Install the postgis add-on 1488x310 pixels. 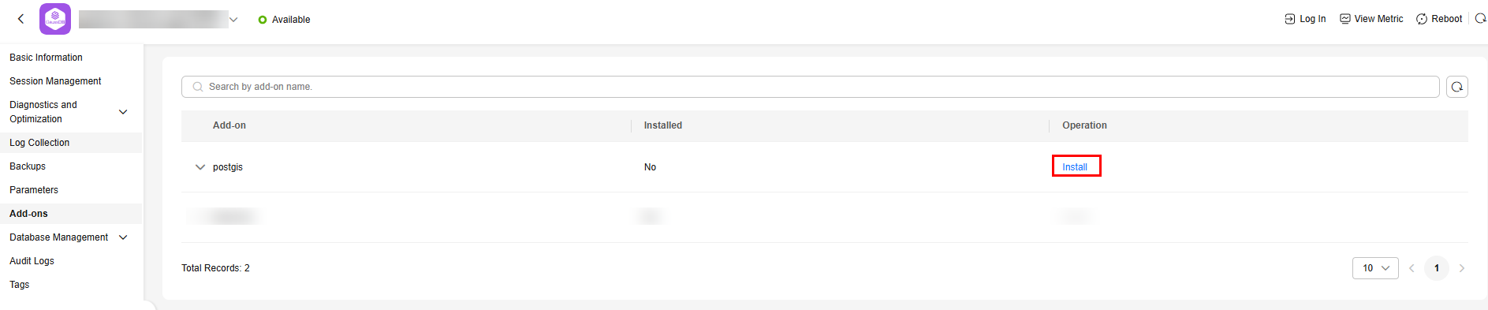(1075, 167)
